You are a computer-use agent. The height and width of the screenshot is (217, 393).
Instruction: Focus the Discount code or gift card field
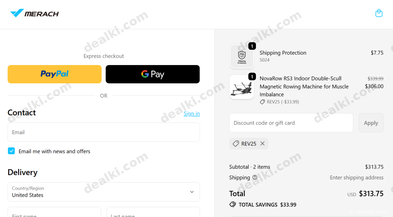pos(291,123)
